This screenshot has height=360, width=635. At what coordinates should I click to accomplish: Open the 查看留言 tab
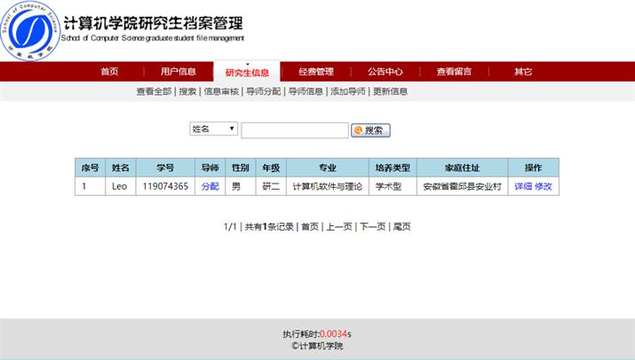click(x=454, y=72)
